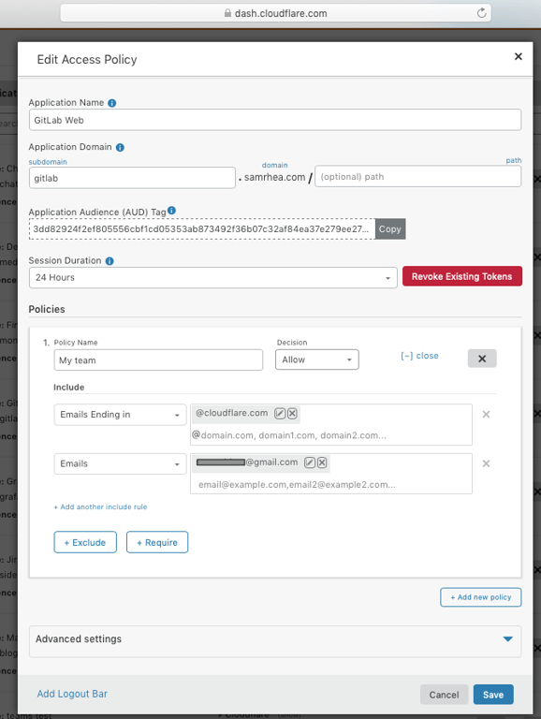Click the Add Logout Bar link
Viewport: 541px width, 719px height.
point(72,694)
